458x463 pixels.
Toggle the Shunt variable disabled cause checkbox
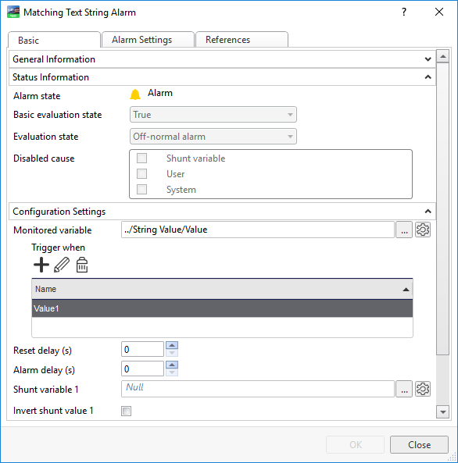(142, 158)
